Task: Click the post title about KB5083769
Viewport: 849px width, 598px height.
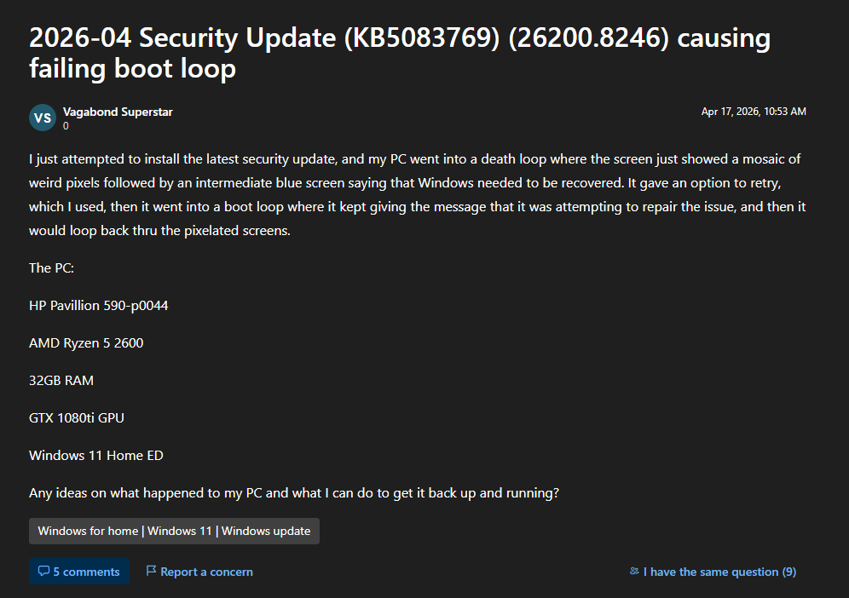Action: (399, 53)
